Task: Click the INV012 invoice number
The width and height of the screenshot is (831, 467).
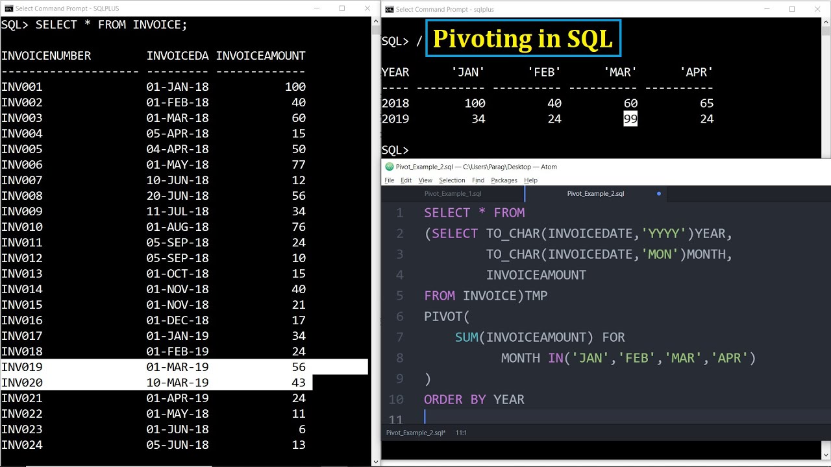Action: pos(22,258)
